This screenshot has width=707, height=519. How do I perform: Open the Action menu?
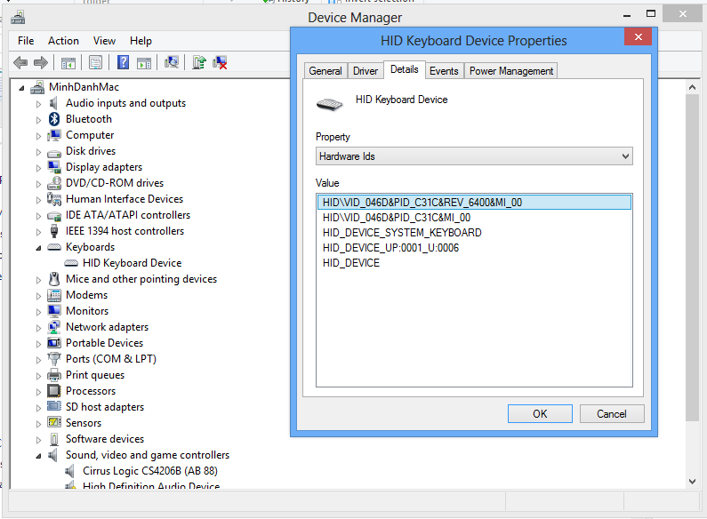tap(63, 41)
